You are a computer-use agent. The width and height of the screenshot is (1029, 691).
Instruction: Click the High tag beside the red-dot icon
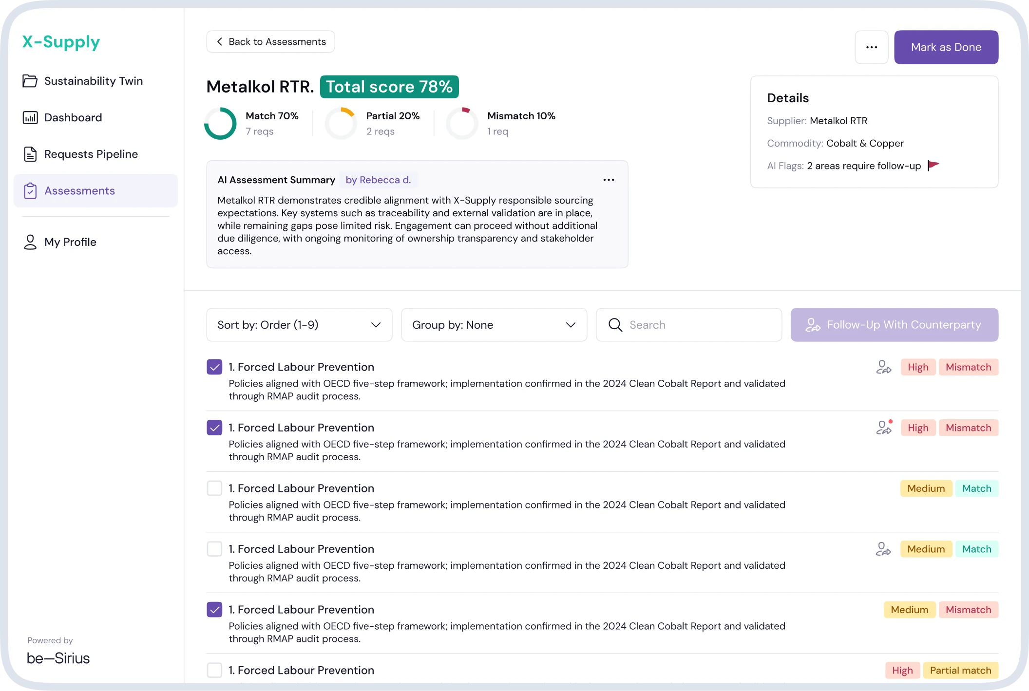[918, 428]
